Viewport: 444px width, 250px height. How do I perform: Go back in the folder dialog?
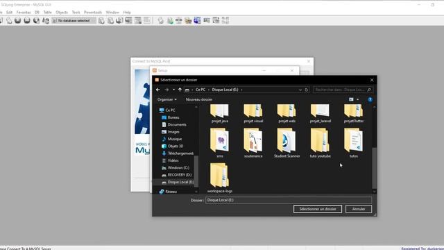point(157,90)
